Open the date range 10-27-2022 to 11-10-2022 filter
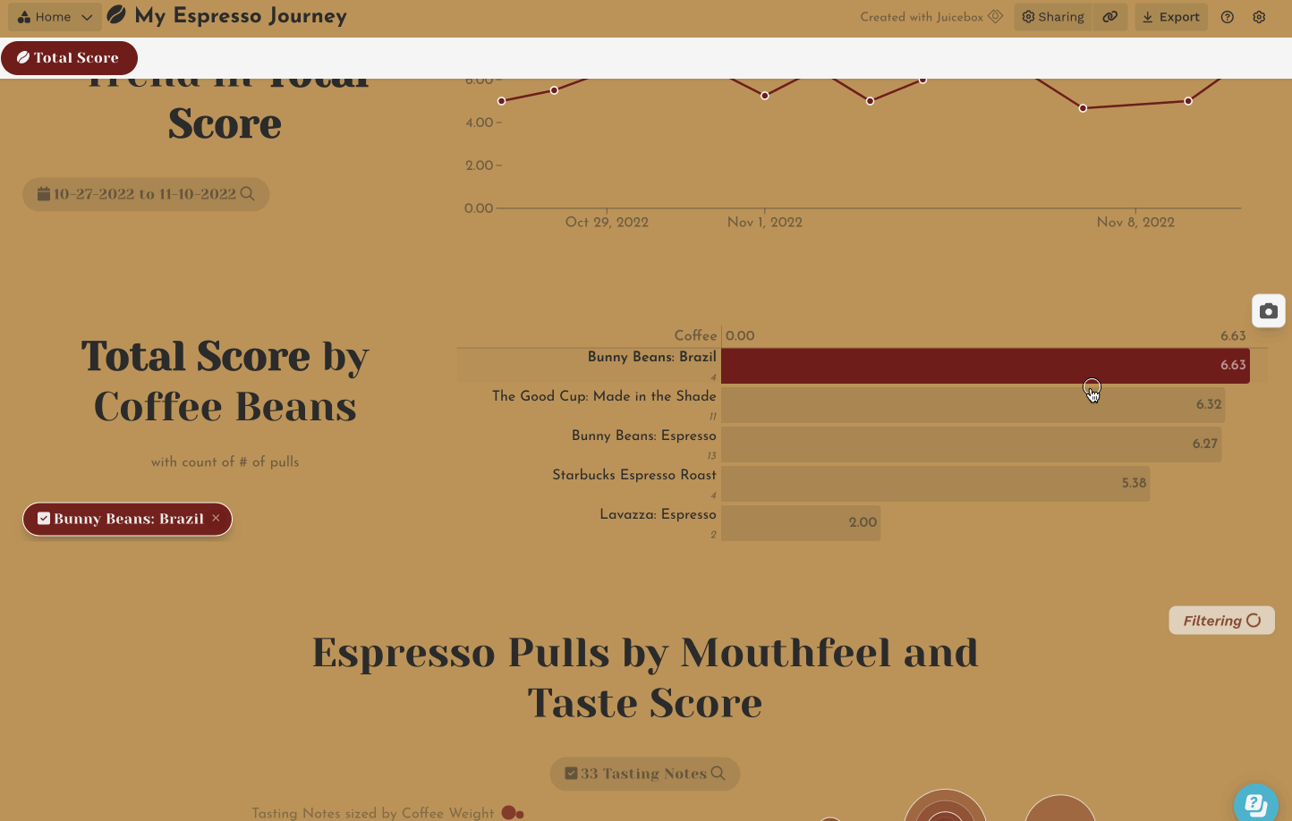This screenshot has height=821, width=1292. click(x=146, y=194)
